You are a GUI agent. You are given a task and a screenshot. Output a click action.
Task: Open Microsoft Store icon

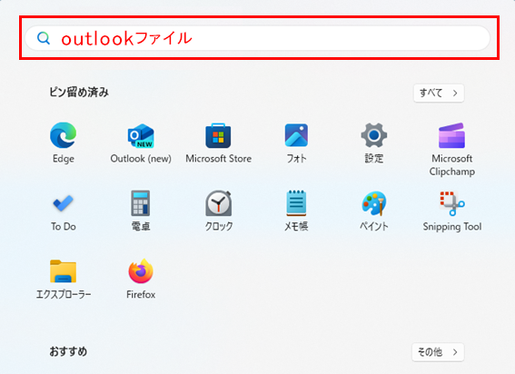218,135
